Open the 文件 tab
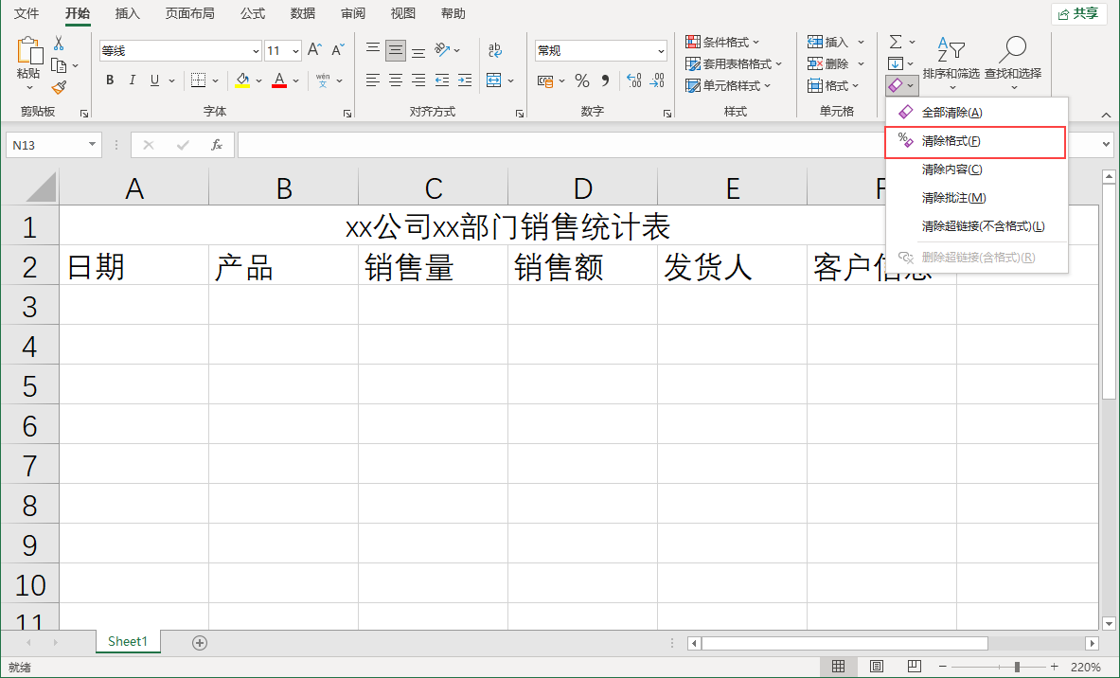Screen dimensions: 1120x678 tap(27, 13)
